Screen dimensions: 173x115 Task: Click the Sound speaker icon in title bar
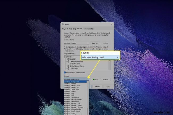pos(63,24)
